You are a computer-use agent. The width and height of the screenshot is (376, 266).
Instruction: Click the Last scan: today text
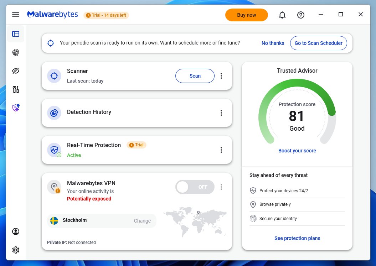point(85,81)
